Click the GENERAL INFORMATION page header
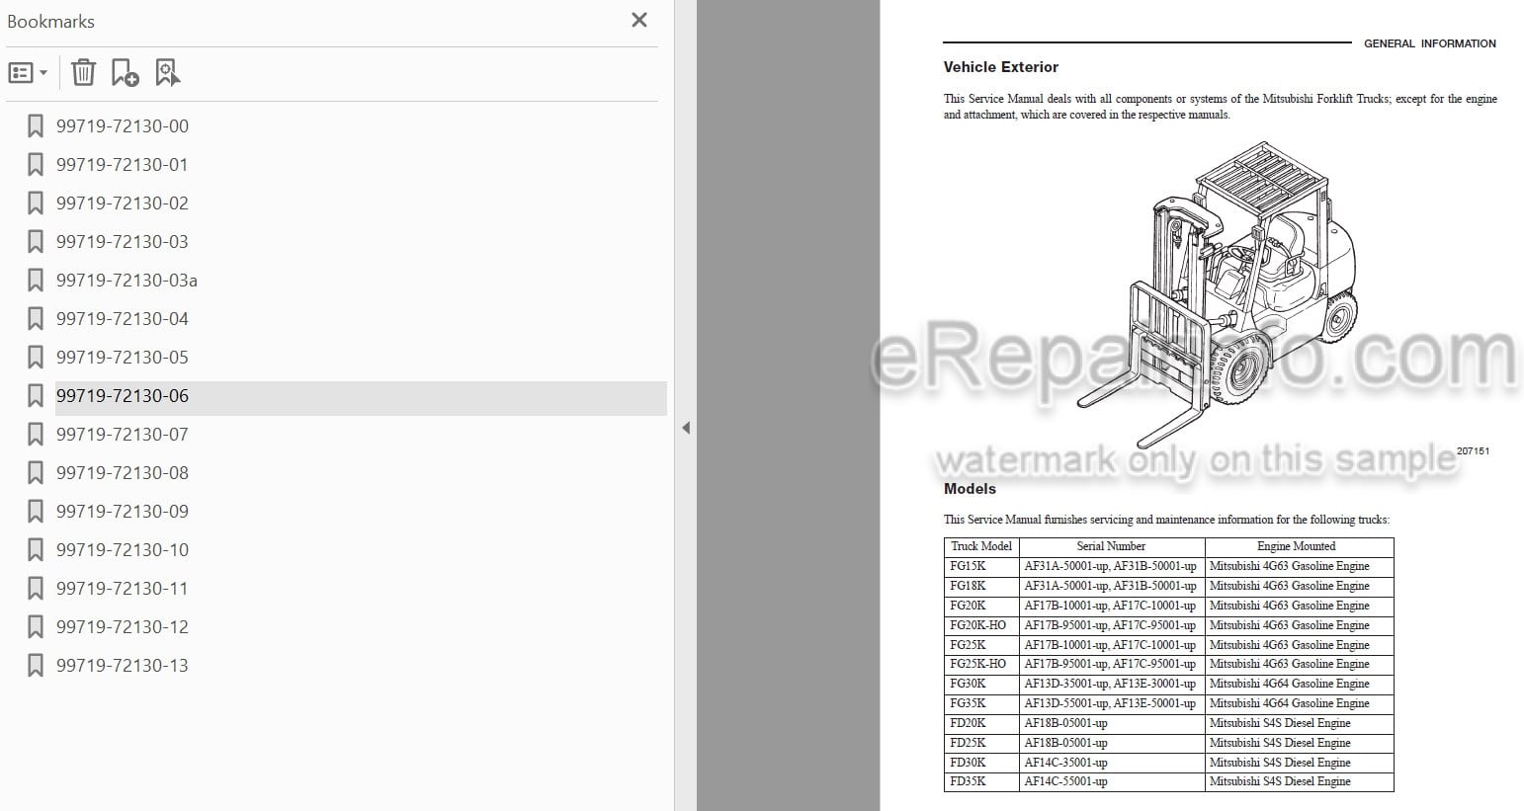This screenshot has width=1524, height=811. 1429,43
